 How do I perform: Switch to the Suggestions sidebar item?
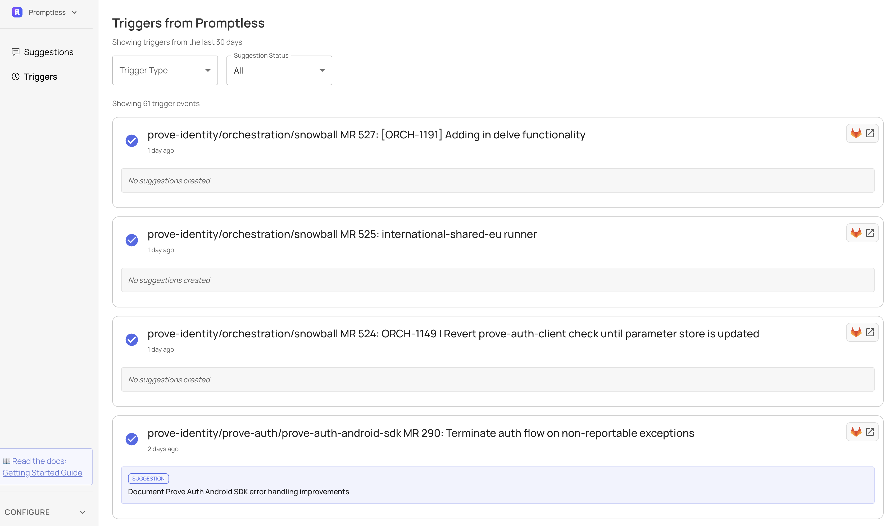pos(48,52)
